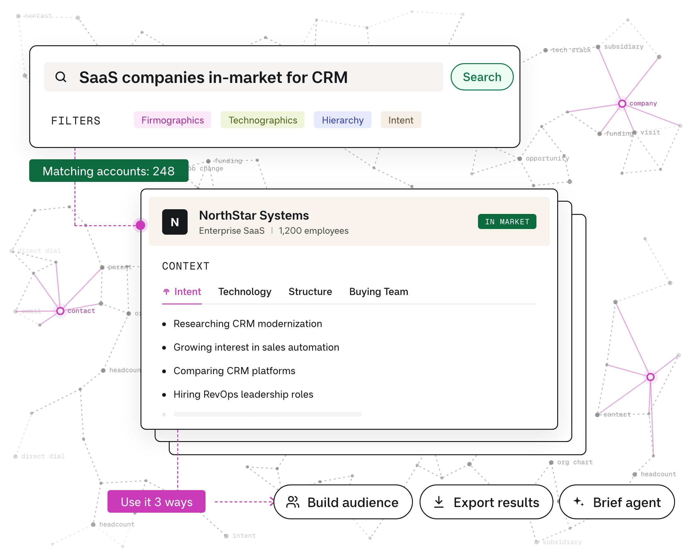Click the Use it 3 ways label

[x=157, y=502]
